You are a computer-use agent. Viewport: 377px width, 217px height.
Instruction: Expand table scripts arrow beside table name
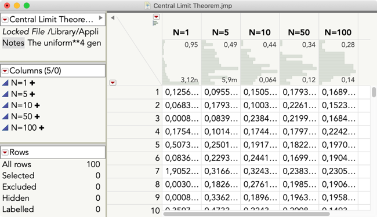(x=101, y=18)
